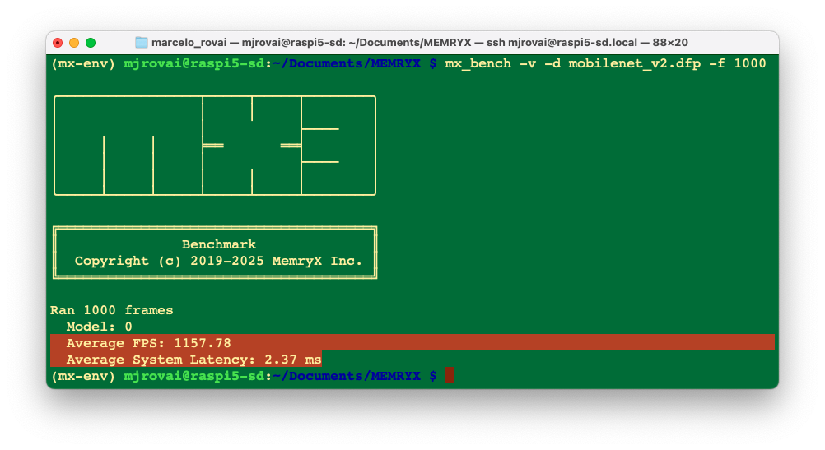Click the (mx-env) prefix on the top prompt
825x450 pixels.
(x=83, y=63)
